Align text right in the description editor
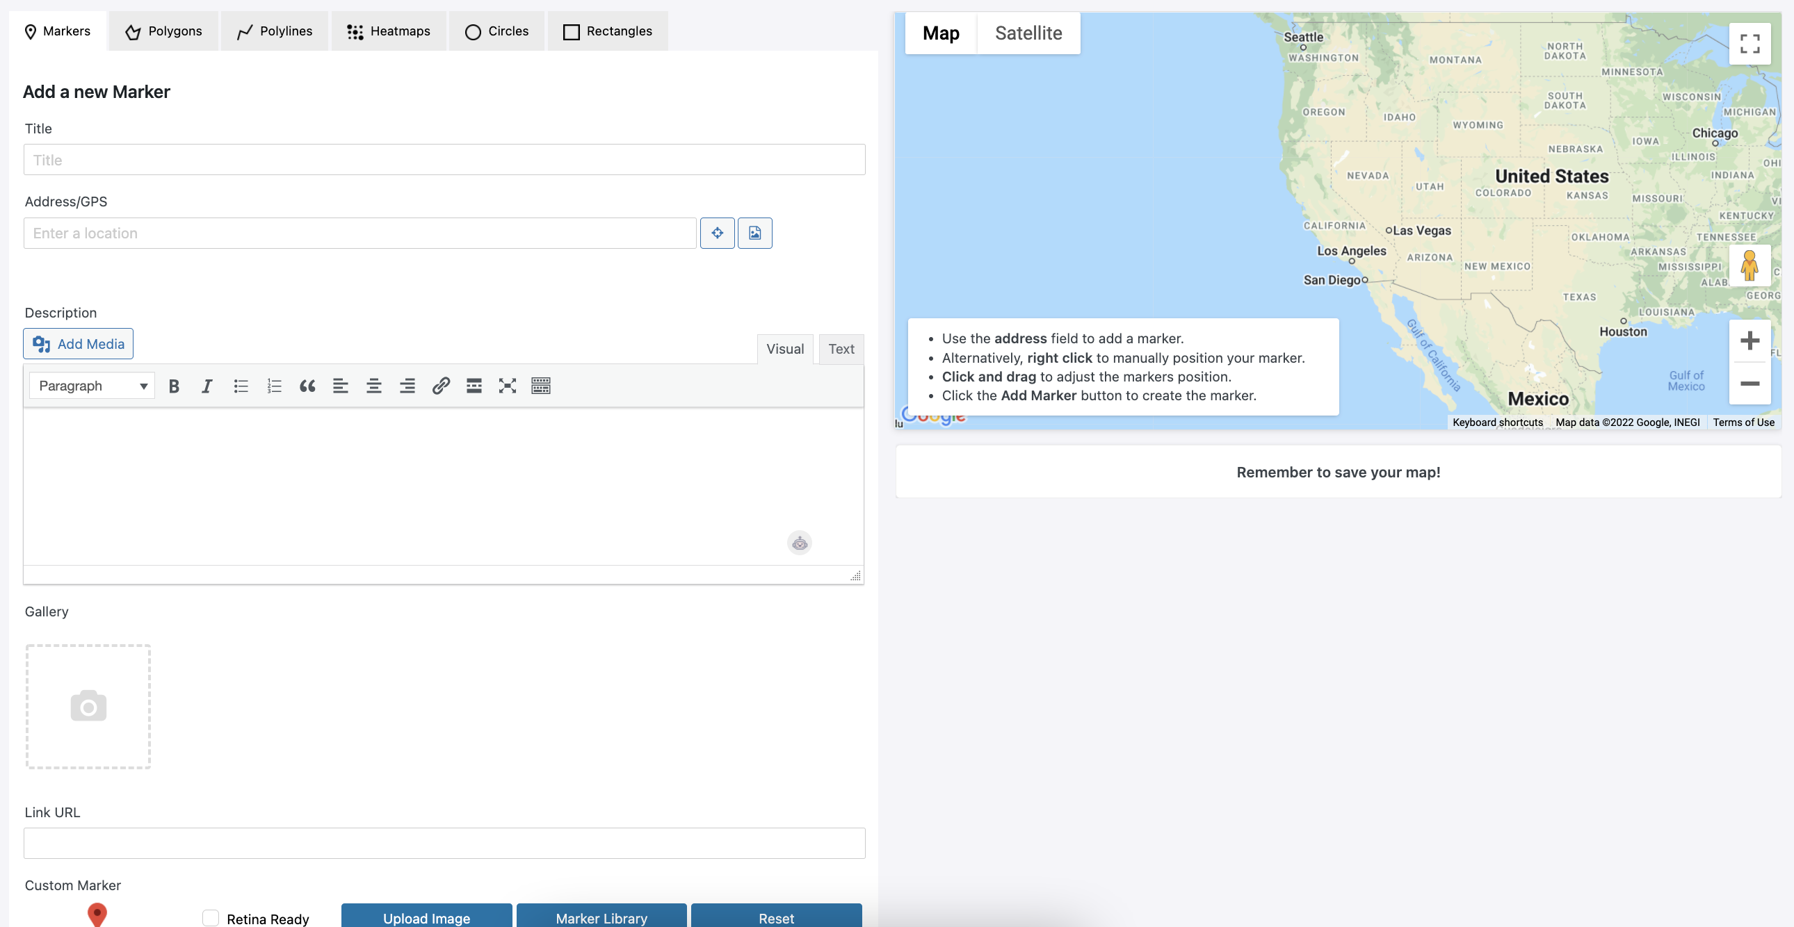The height and width of the screenshot is (927, 1794). coord(407,386)
